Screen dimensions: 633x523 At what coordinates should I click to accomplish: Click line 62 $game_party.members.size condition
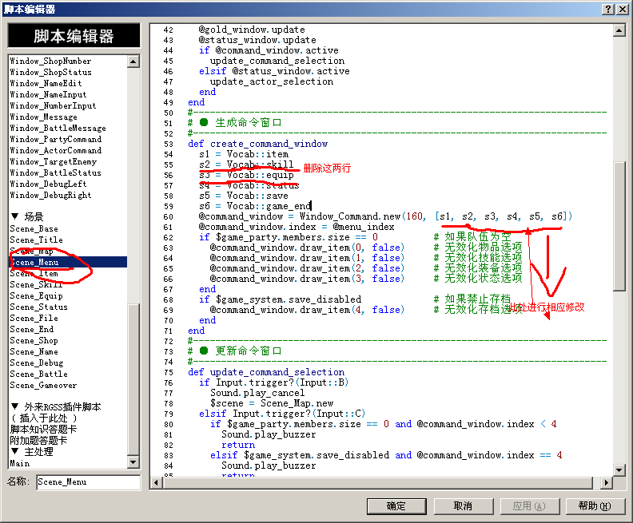289,237
